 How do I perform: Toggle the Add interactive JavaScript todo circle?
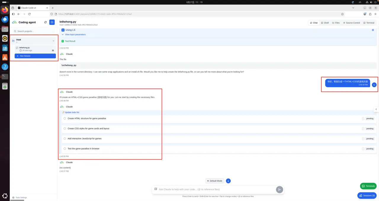pos(65,139)
